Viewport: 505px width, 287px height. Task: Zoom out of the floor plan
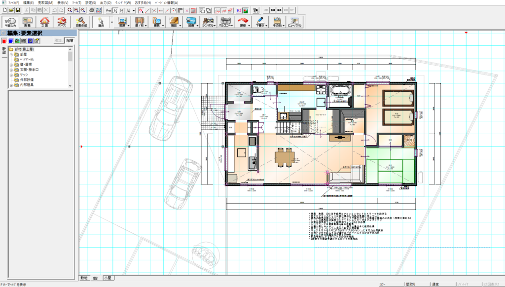tap(83, 10)
